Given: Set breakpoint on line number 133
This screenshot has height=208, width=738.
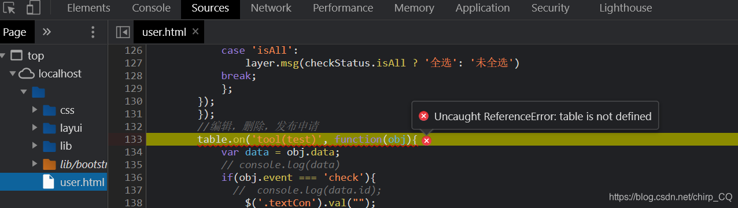Looking at the screenshot, I should [134, 139].
